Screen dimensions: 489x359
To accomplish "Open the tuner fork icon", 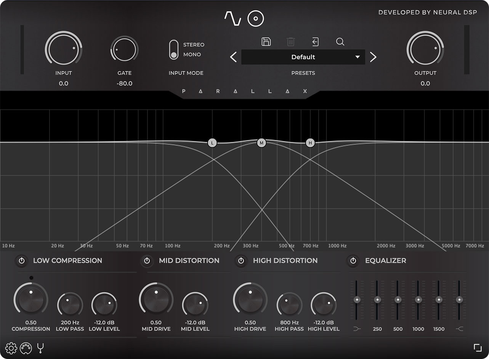I will pyautogui.click(x=40, y=348).
